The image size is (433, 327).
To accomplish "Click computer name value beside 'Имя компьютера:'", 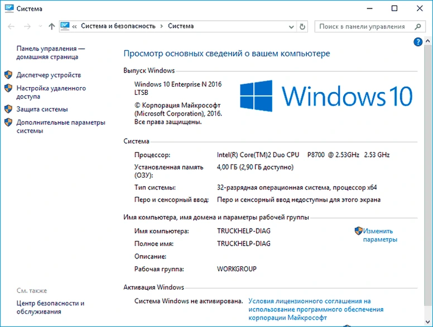I will click(x=243, y=231).
